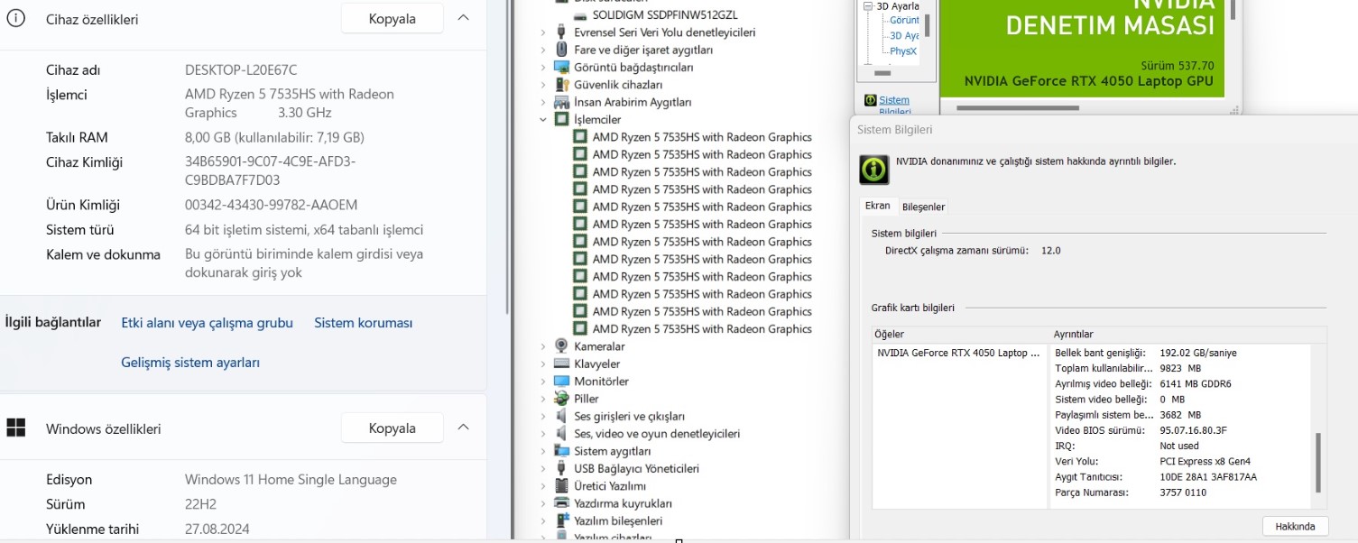1358x543 pixels.
Task: Click the Video BIOS value 95.07.16.80.3F
Action: [1193, 430]
